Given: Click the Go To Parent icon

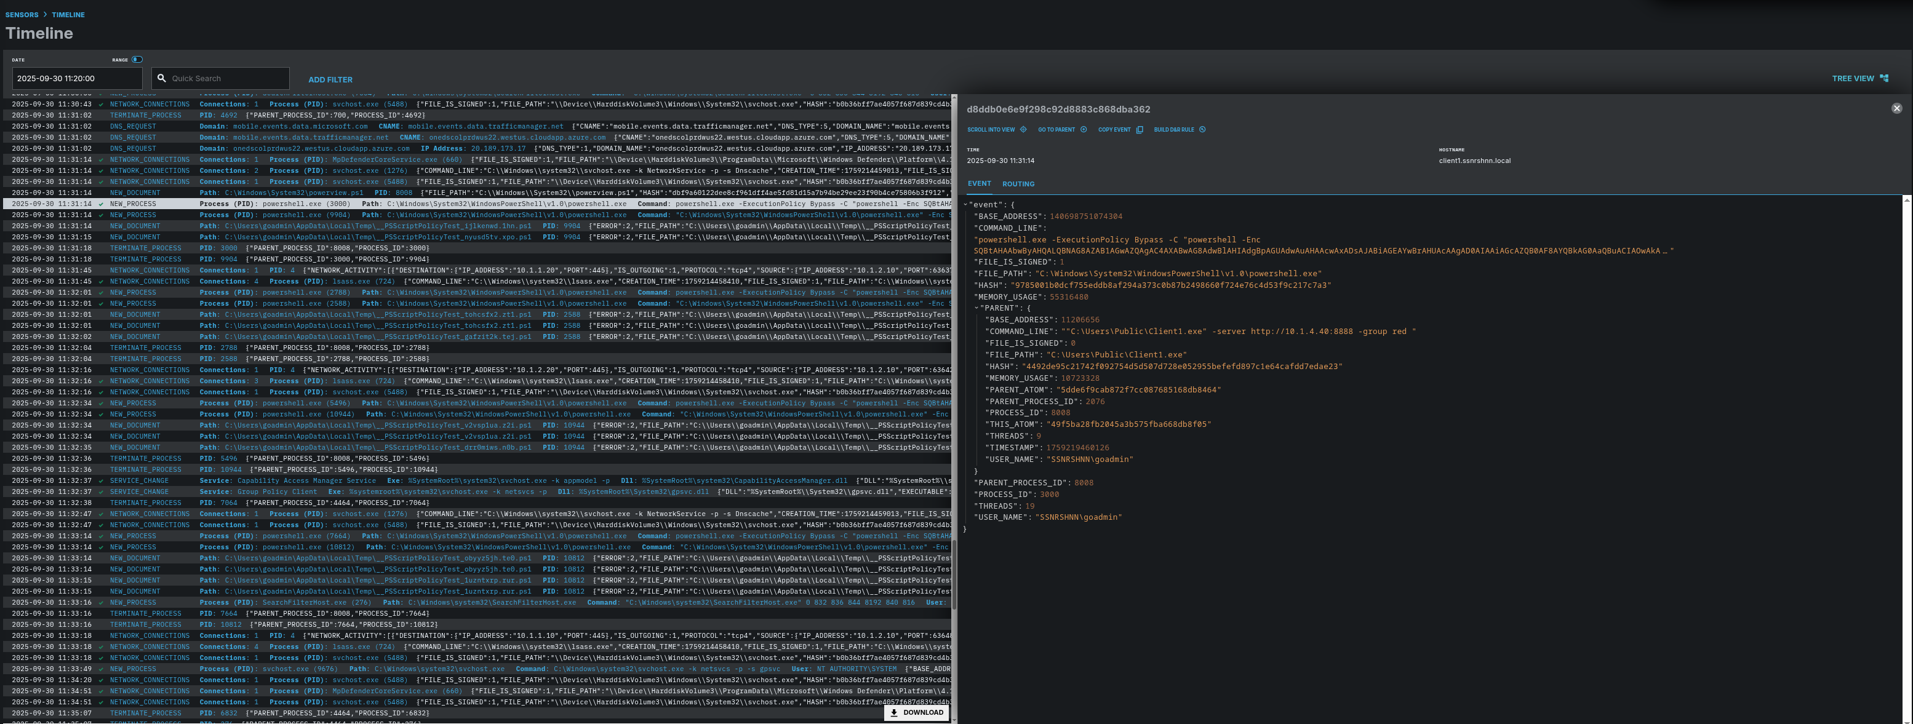Looking at the screenshot, I should [1084, 129].
